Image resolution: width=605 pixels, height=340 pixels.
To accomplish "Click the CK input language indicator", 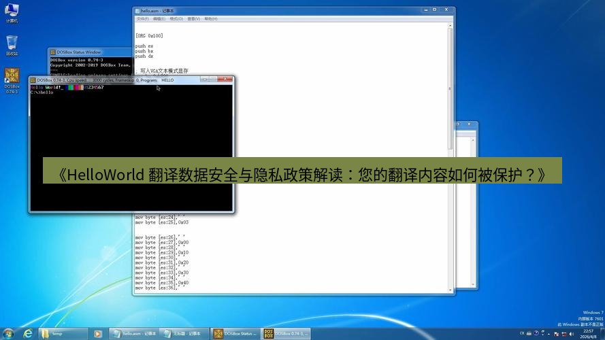I will click(522, 333).
